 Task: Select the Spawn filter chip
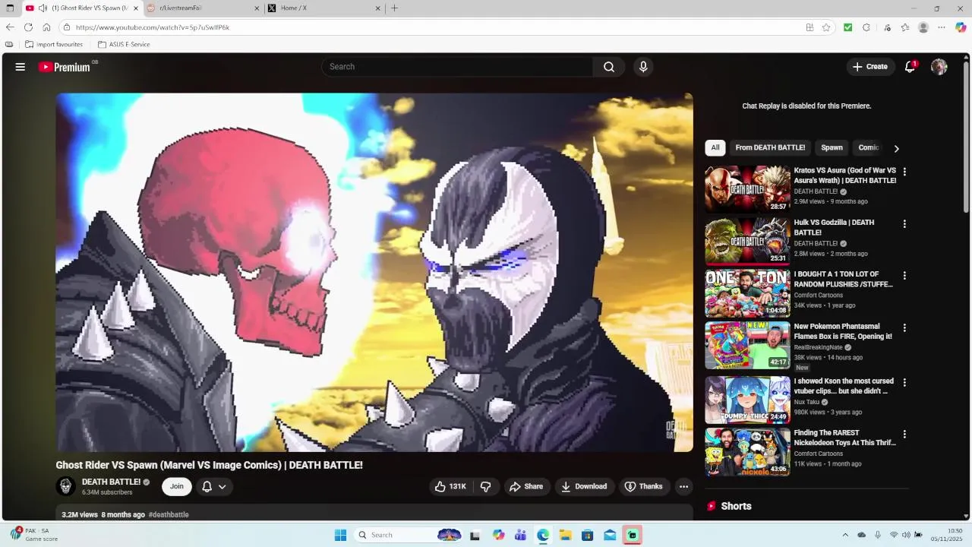(x=832, y=147)
